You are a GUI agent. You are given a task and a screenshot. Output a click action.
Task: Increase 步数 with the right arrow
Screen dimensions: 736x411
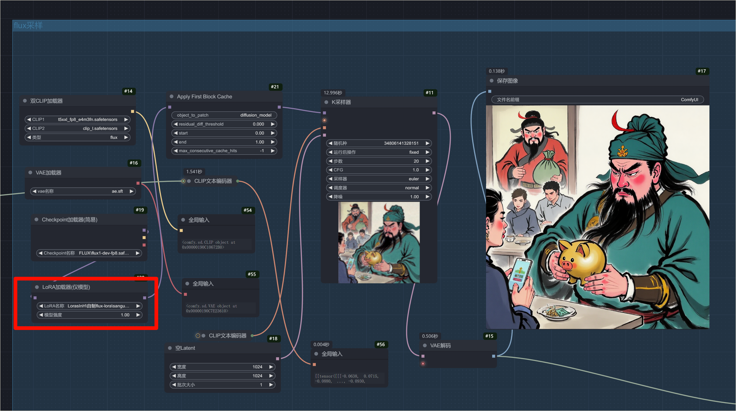[428, 161]
